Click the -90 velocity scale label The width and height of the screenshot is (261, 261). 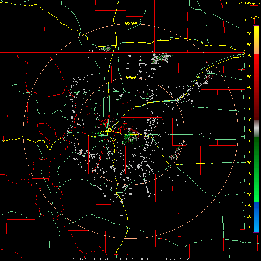(x=248, y=227)
